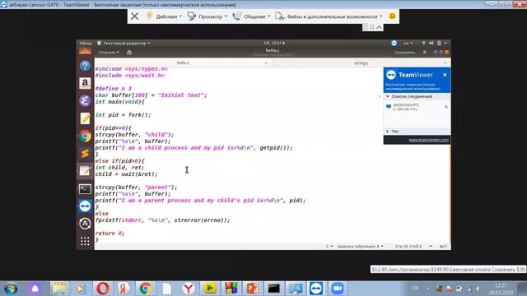Open Emacs from the Ubuntu dock
The width and height of the screenshot is (527, 296).
pos(85,100)
